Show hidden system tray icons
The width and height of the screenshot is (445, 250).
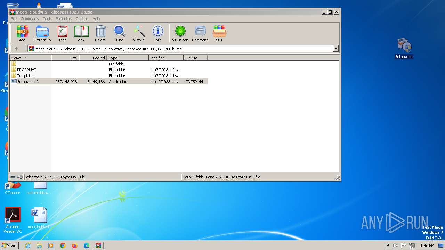(x=388, y=245)
